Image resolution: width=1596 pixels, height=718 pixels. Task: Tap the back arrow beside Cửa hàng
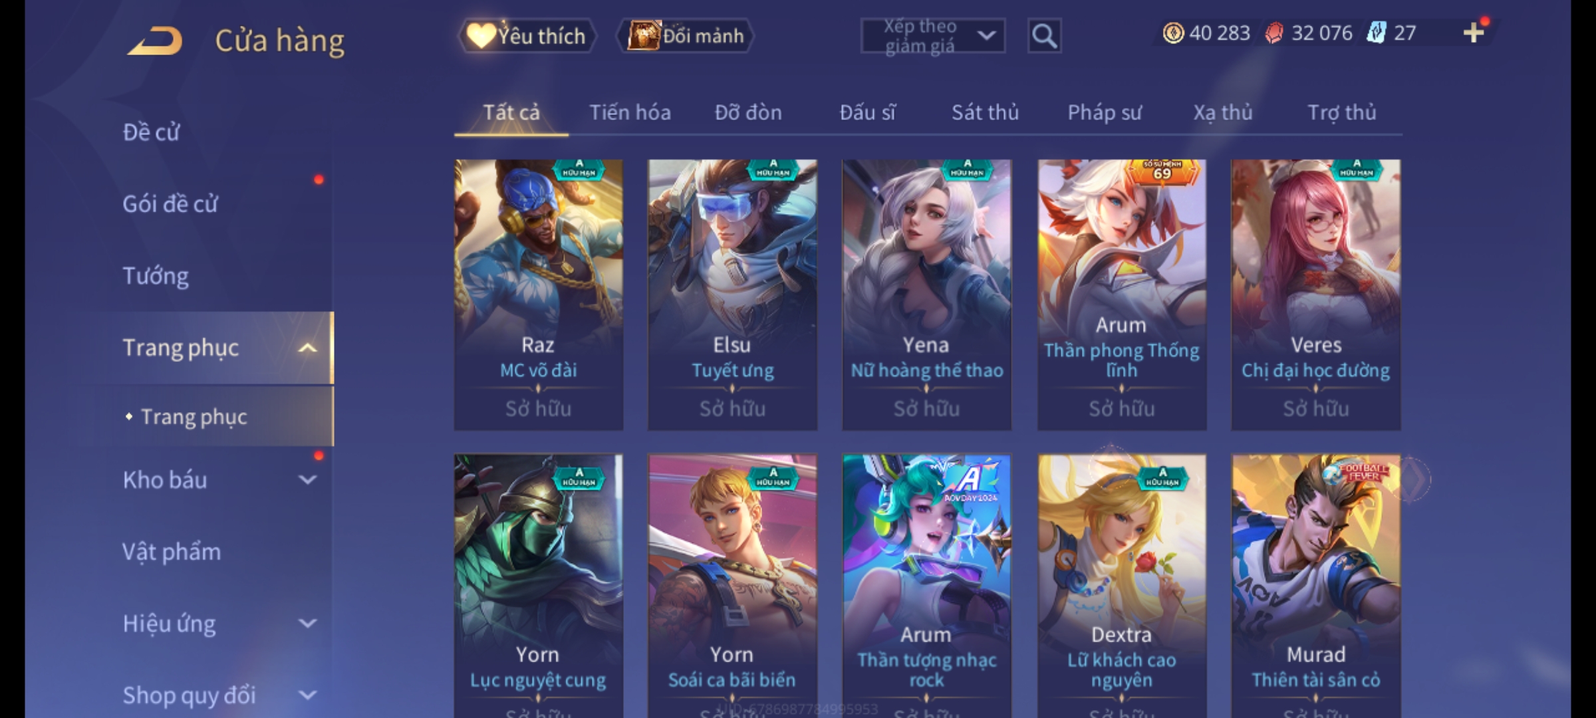point(156,41)
